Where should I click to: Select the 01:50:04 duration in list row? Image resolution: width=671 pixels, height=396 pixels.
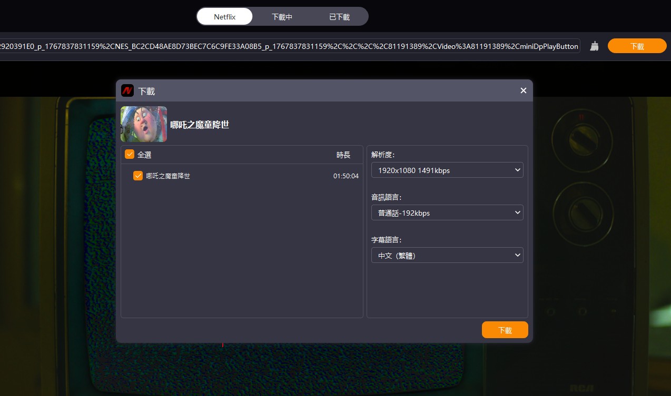pos(346,176)
